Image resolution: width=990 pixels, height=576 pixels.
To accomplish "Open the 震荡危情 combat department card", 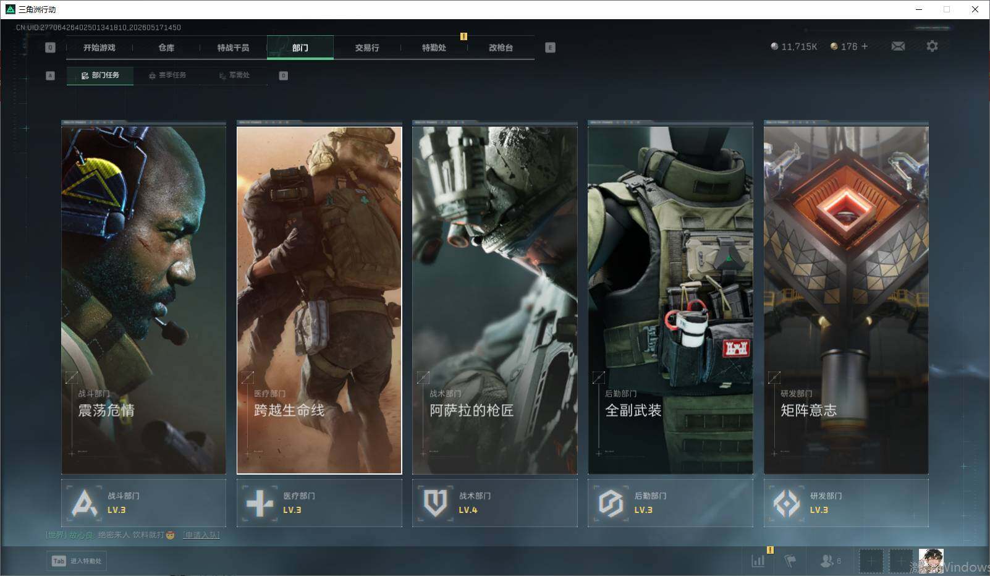I will tap(143, 300).
